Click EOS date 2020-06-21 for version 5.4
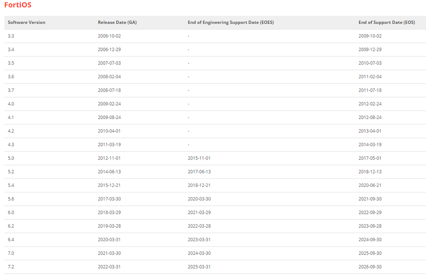The height and width of the screenshot is (275, 426). click(370, 186)
